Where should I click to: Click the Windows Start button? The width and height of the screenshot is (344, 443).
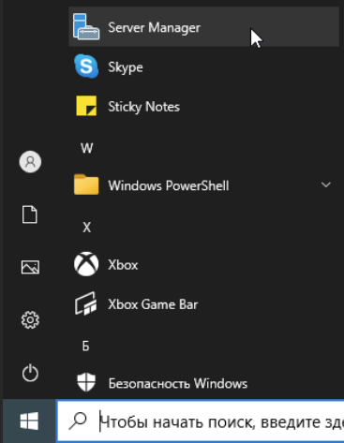tap(29, 421)
